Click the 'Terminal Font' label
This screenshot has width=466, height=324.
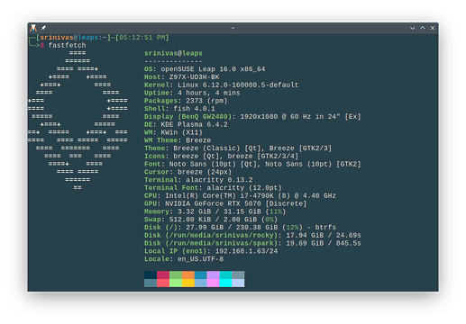pos(171,188)
